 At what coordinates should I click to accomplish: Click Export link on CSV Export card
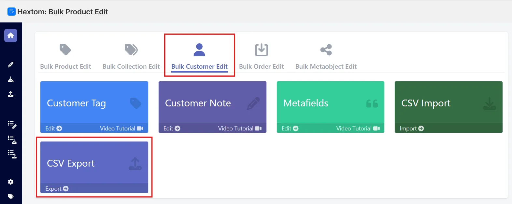pos(57,189)
